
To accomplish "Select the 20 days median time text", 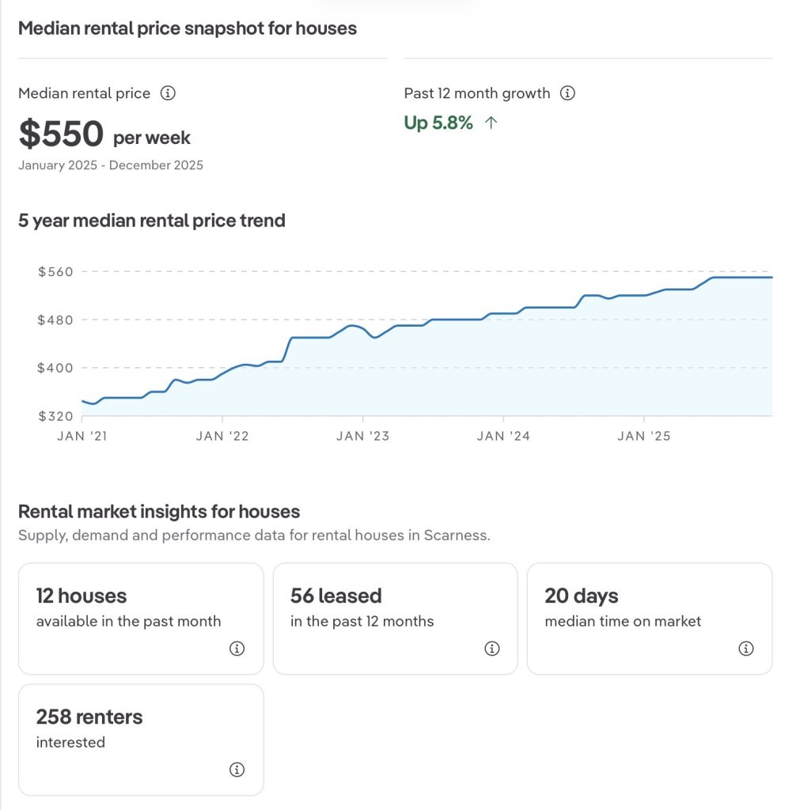I will click(x=623, y=621).
